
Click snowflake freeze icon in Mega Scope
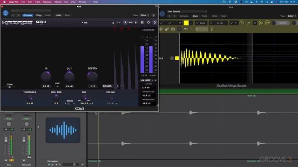coord(161,29)
